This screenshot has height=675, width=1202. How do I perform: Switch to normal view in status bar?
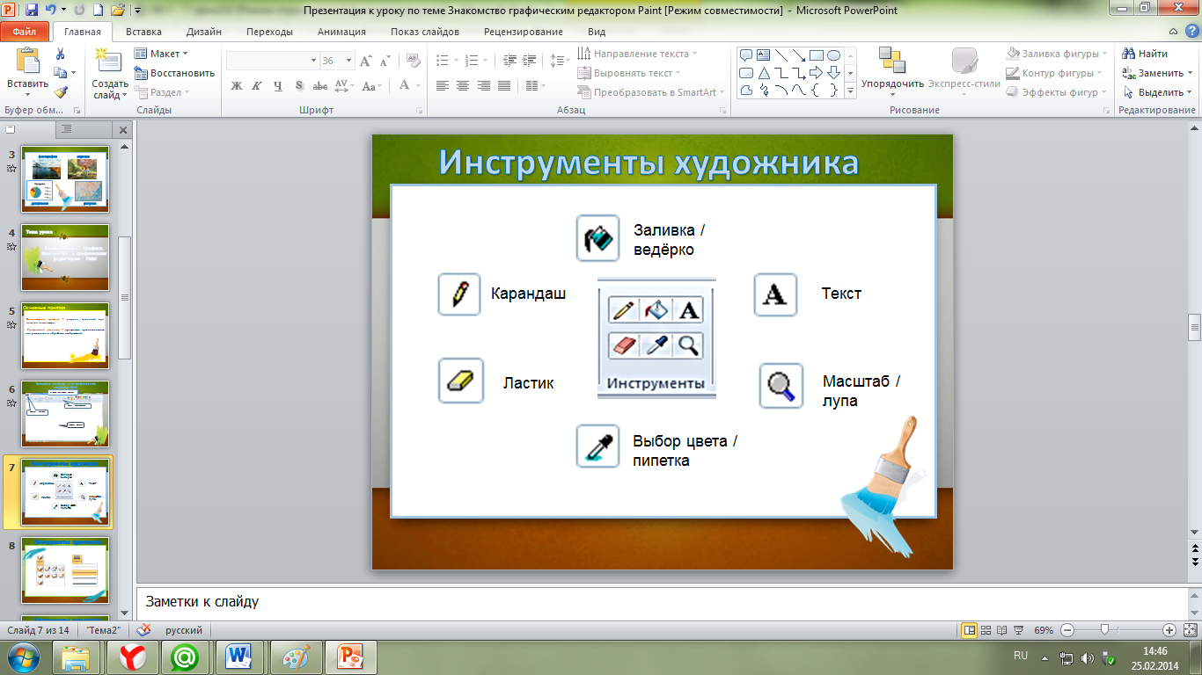point(970,630)
